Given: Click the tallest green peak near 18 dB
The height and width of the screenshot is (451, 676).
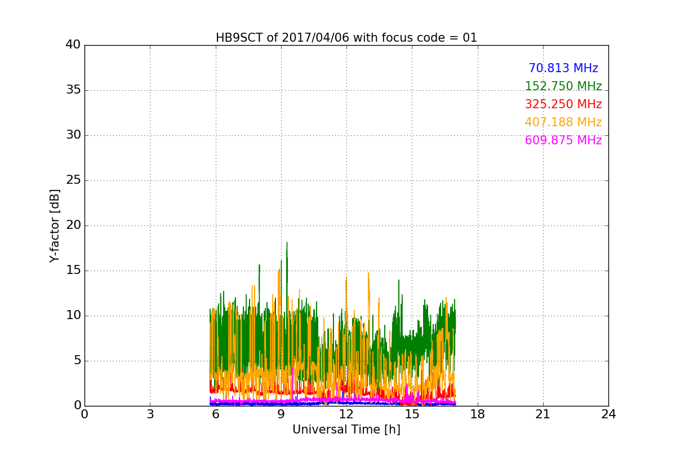Looking at the screenshot, I should click(287, 244).
